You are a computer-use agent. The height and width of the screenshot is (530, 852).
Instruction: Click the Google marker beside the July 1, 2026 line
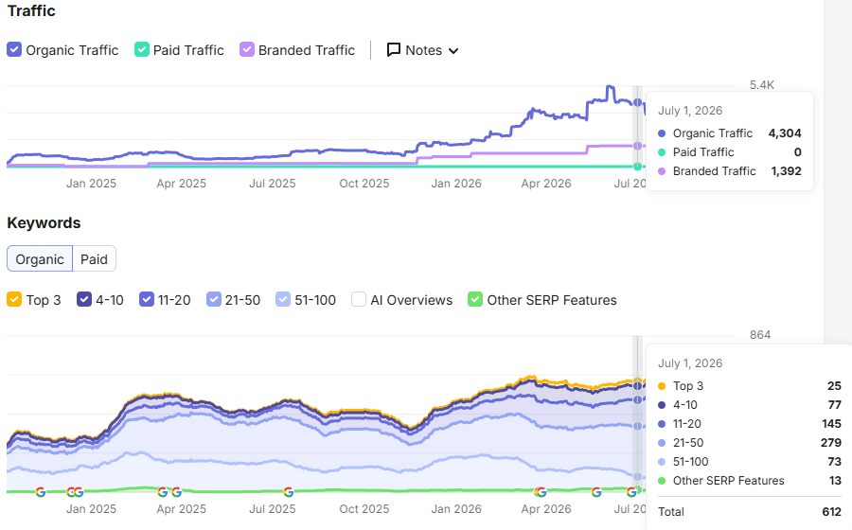[631, 492]
